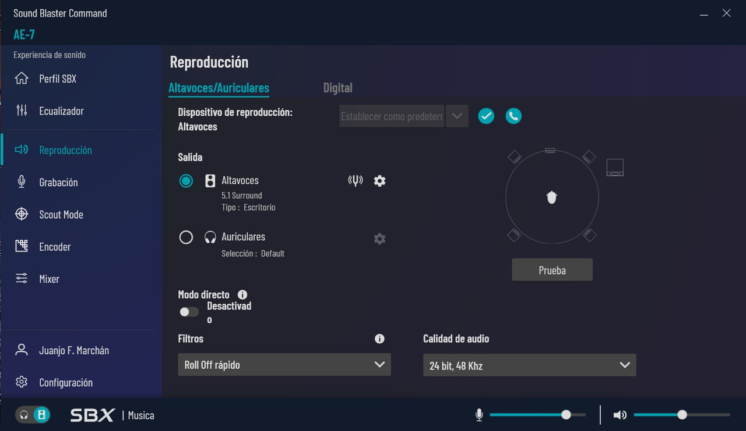Click the SBX logo in bottom bar
746x431 pixels.
point(93,415)
